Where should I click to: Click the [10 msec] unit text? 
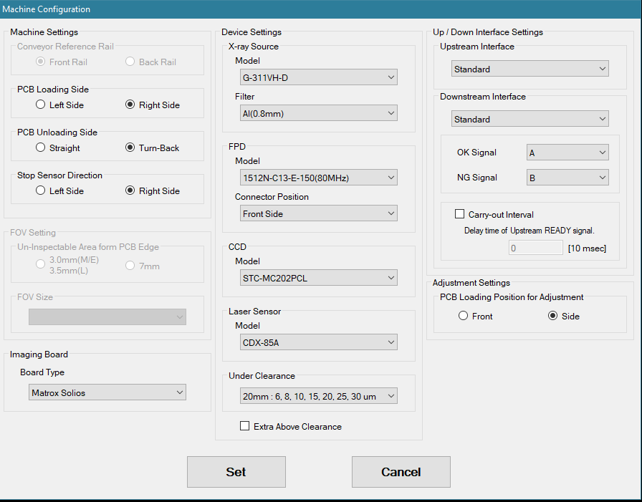click(587, 248)
